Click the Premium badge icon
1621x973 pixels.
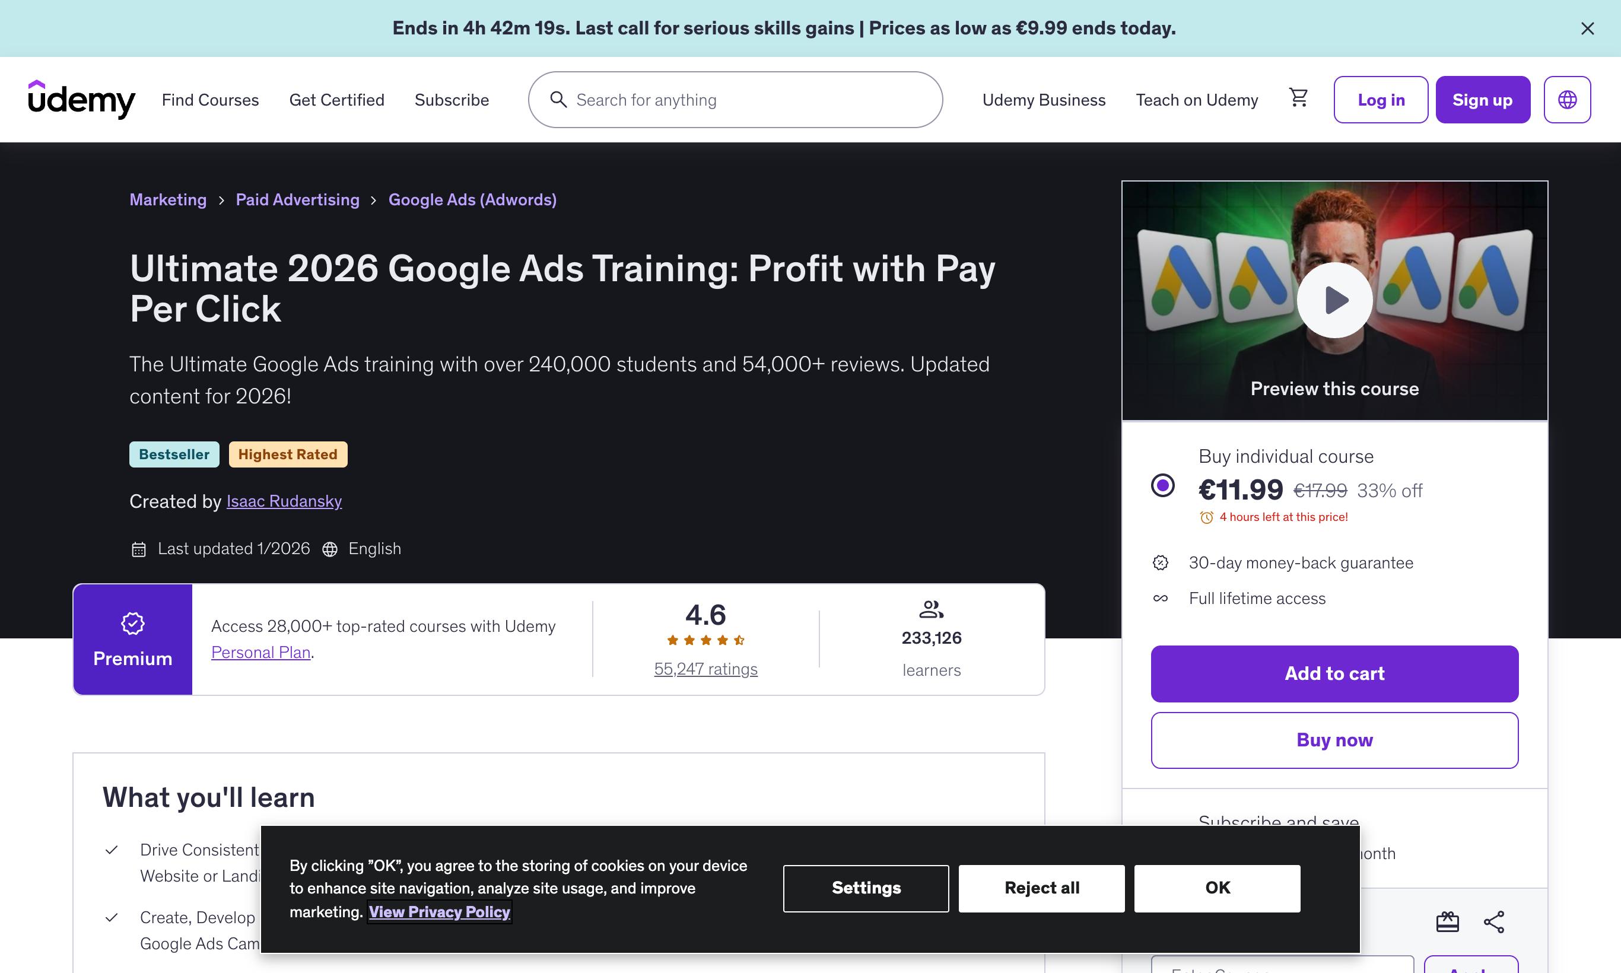tap(132, 624)
